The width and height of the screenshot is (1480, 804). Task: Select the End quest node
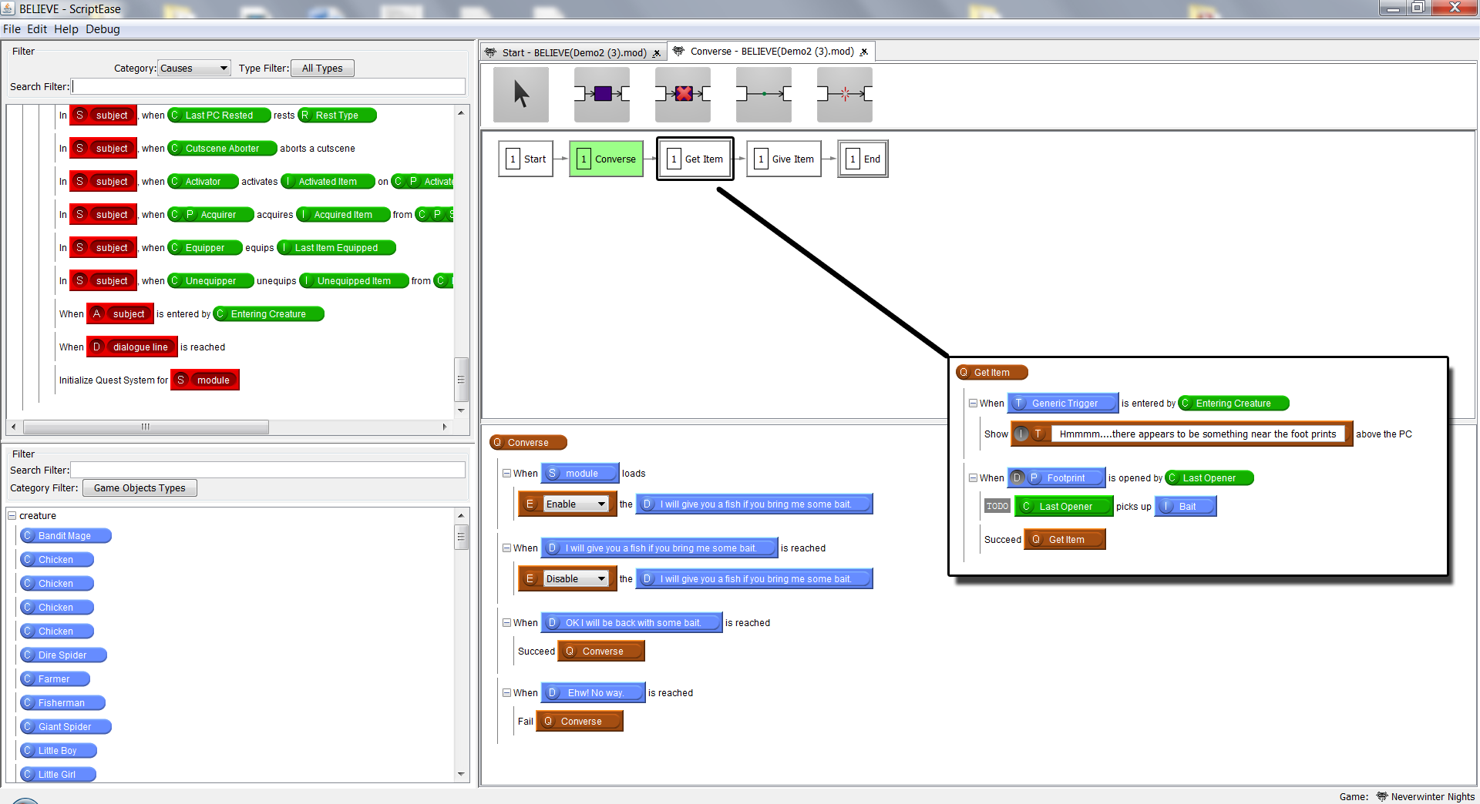(x=863, y=159)
